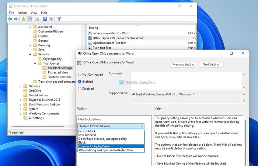Click the Export list toolbar icon
The width and height of the screenshot is (258, 166).
(x=37, y=19)
